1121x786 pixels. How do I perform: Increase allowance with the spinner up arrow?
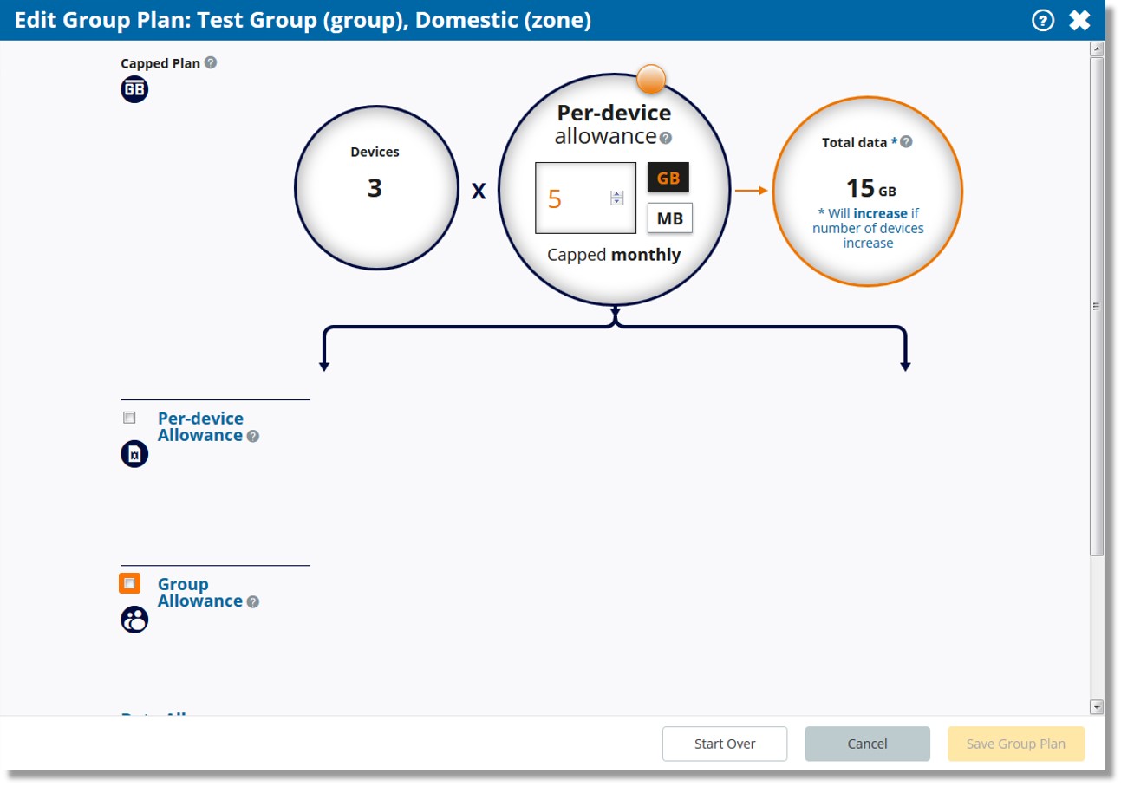click(x=617, y=193)
